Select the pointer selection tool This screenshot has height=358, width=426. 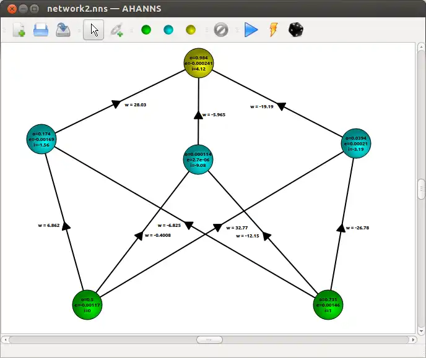tap(93, 30)
